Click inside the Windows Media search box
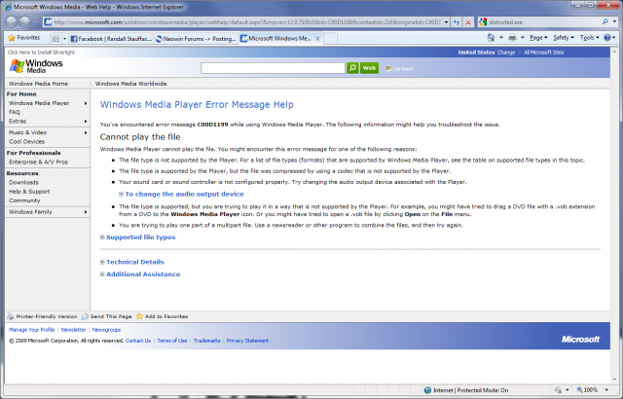 (273, 68)
